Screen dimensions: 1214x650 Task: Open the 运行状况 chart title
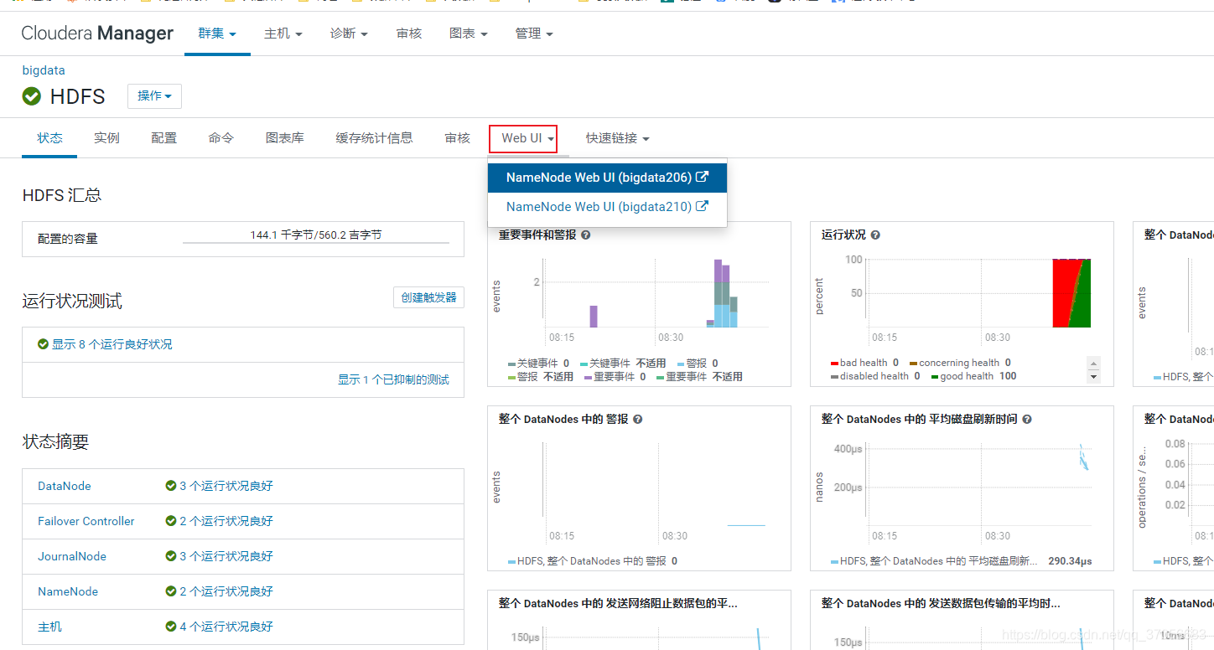coord(843,235)
